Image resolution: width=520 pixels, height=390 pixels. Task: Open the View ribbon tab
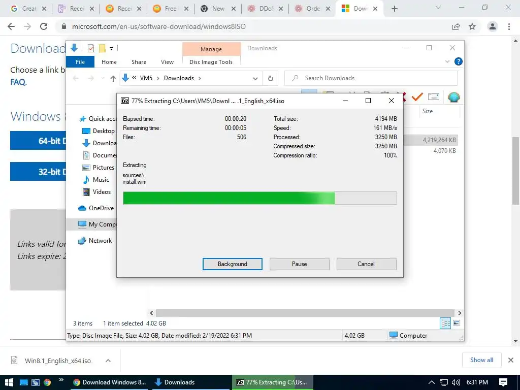[x=167, y=62]
